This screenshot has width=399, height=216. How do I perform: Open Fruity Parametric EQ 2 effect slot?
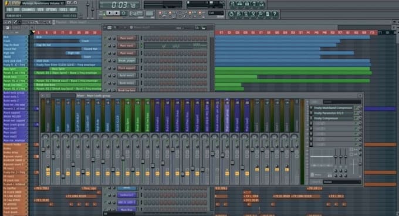pos(333,113)
